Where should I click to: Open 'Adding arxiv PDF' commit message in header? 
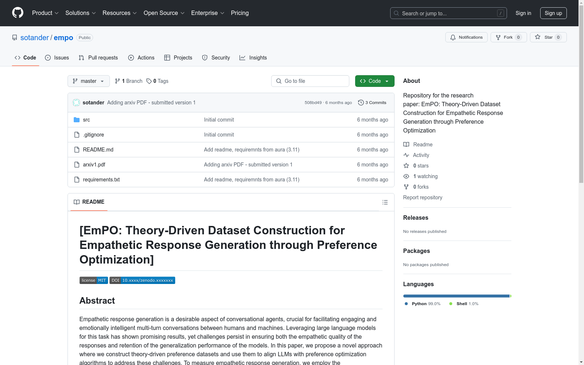(x=151, y=103)
